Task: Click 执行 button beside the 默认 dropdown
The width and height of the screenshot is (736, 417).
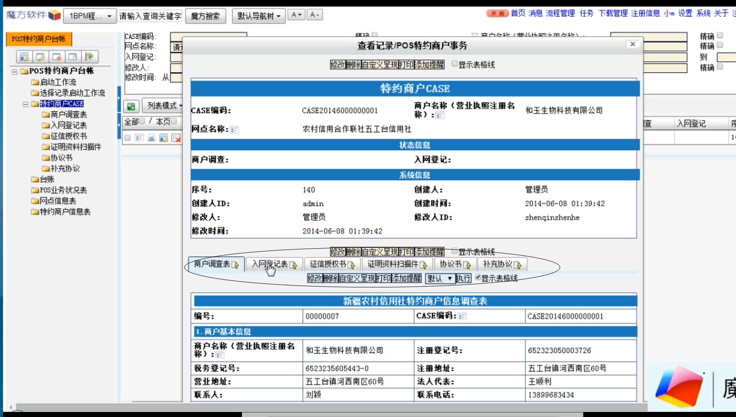Action: (x=463, y=278)
